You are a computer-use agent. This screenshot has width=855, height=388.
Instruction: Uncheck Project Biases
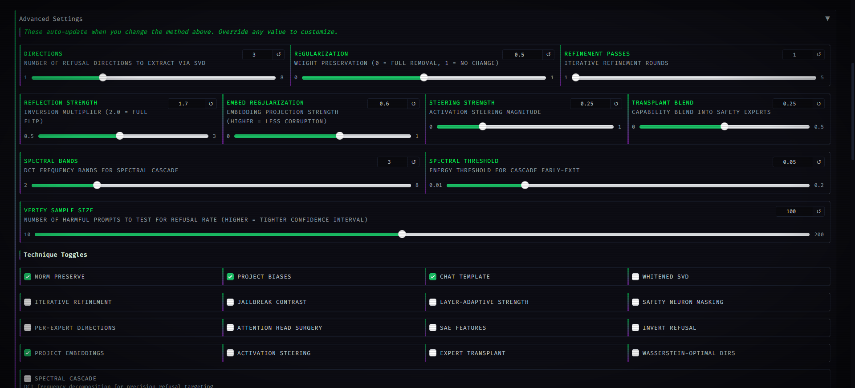tap(230, 277)
